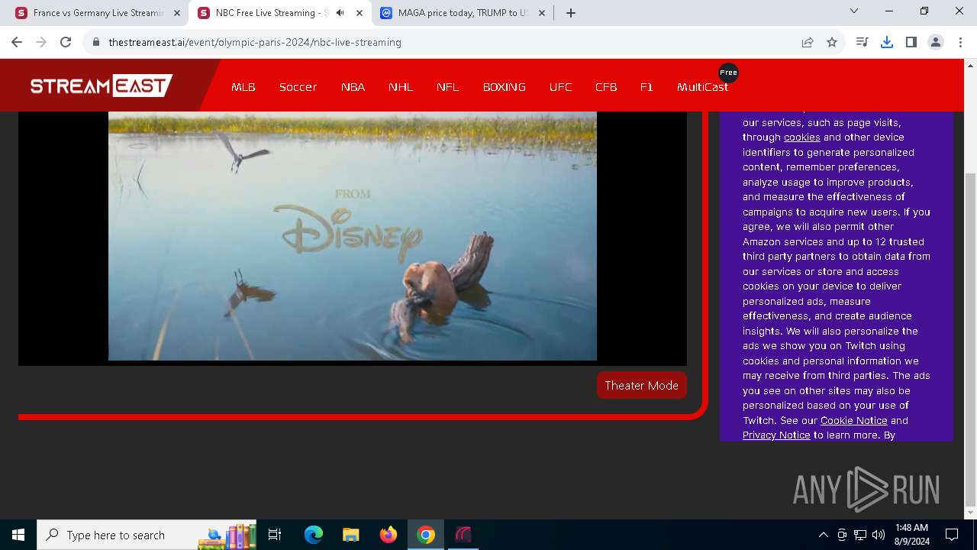Close the France vs Germany tab

(177, 13)
